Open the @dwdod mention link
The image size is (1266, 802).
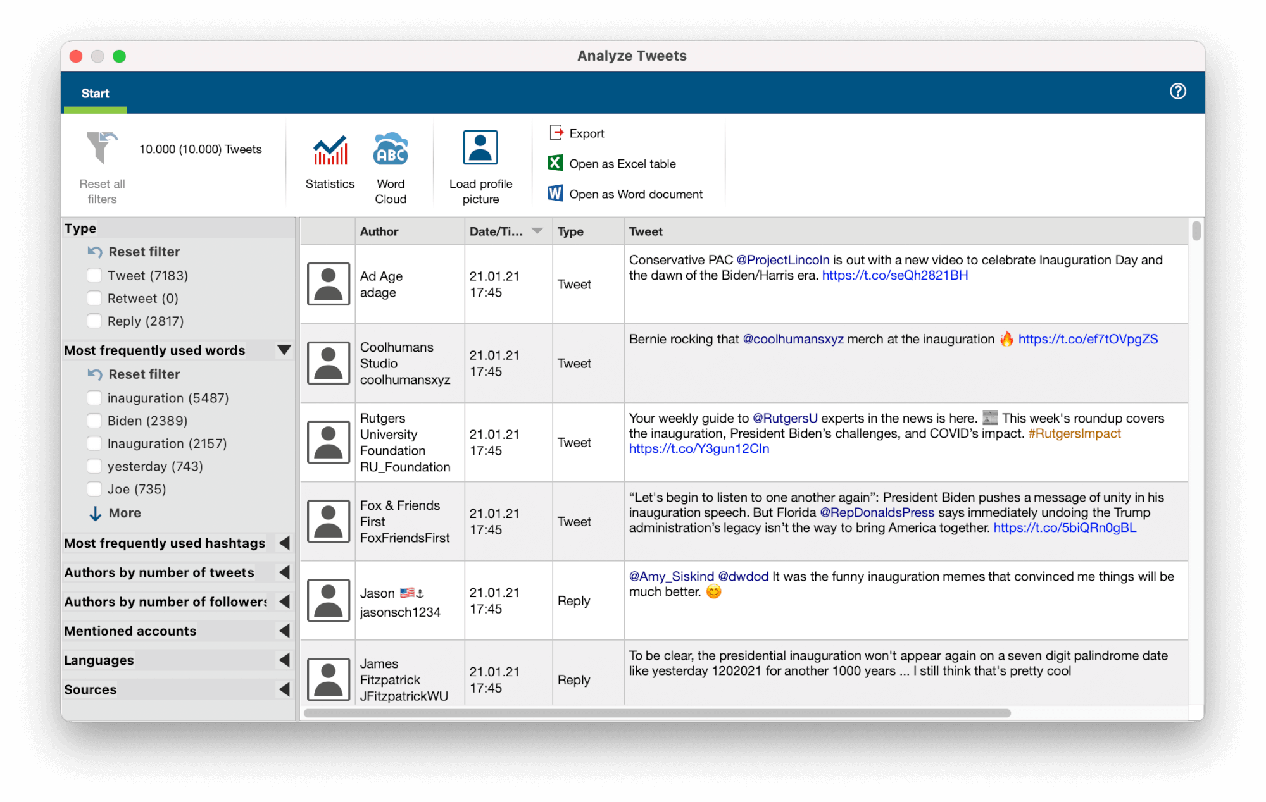[x=743, y=576]
